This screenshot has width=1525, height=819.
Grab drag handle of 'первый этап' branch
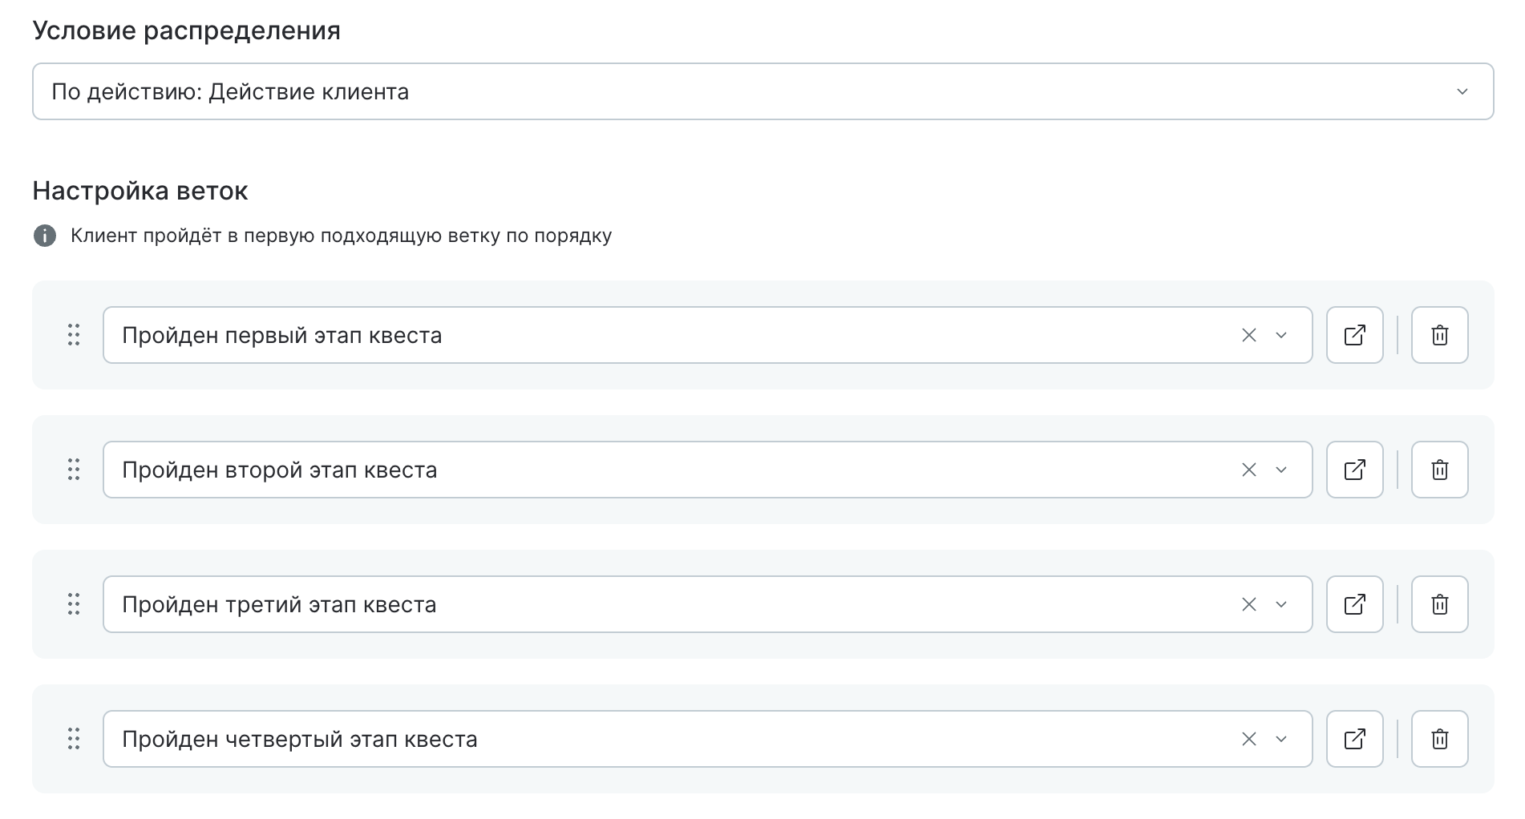coord(74,335)
